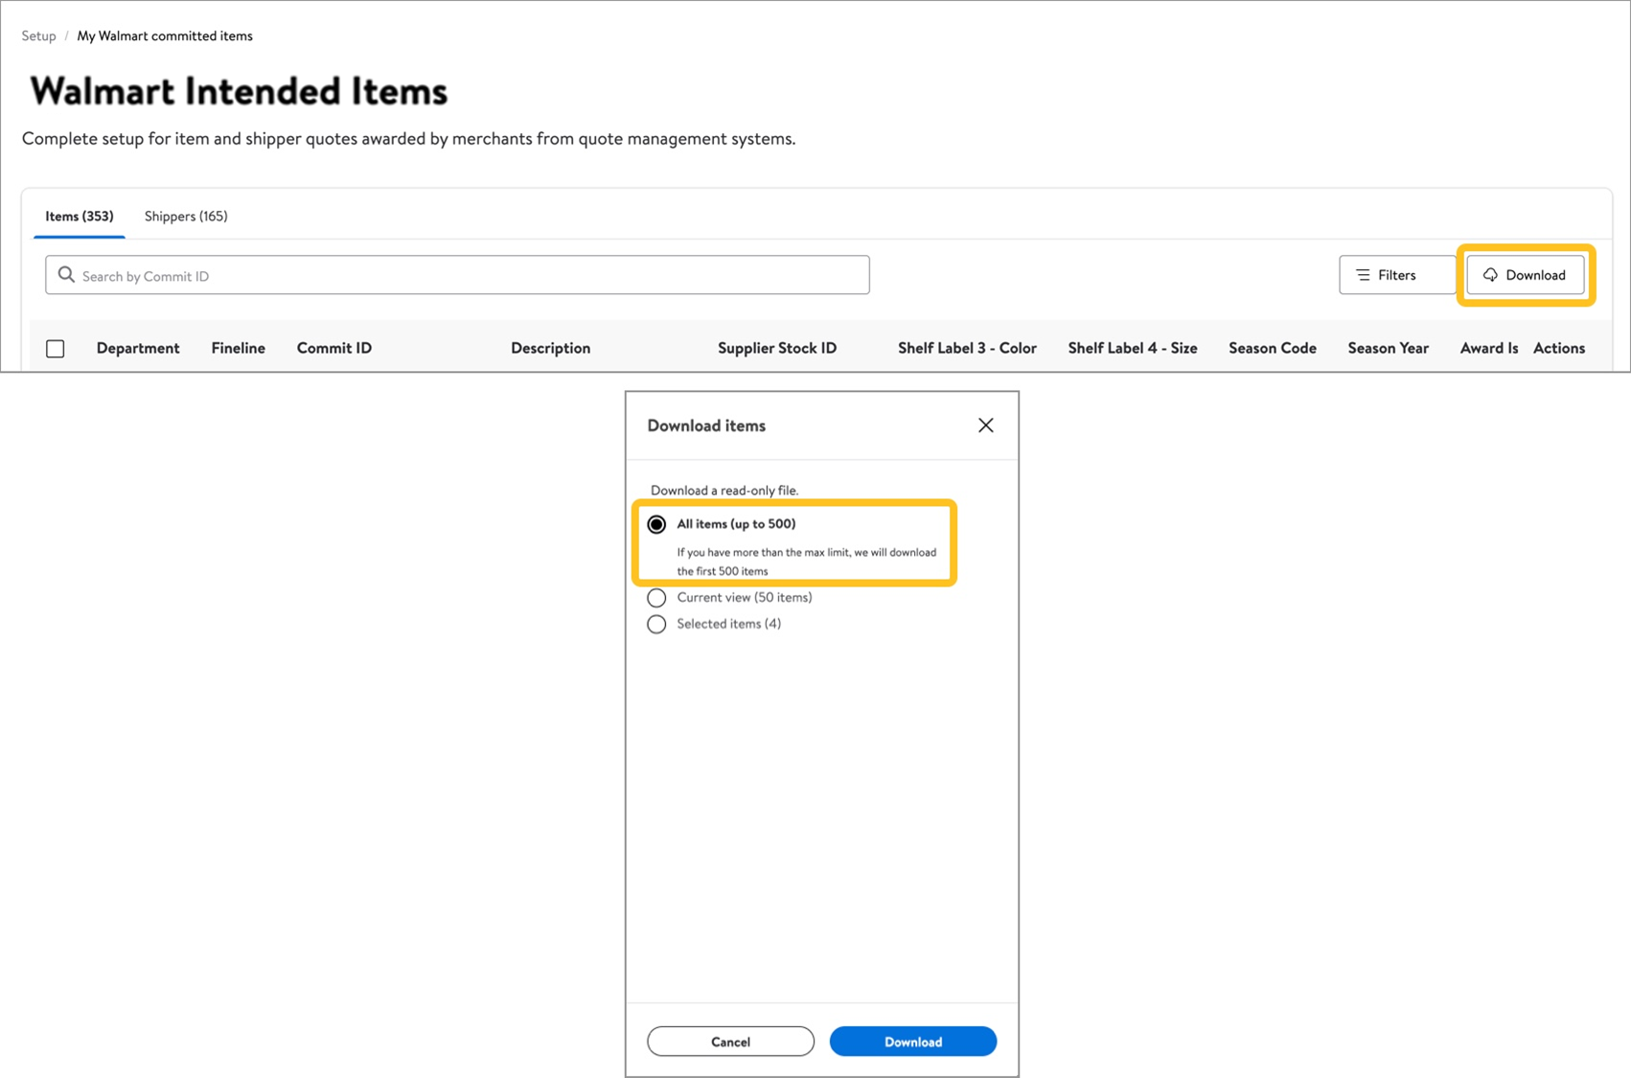The height and width of the screenshot is (1078, 1631).
Task: Choose Selected items (4) option
Action: [x=656, y=624]
